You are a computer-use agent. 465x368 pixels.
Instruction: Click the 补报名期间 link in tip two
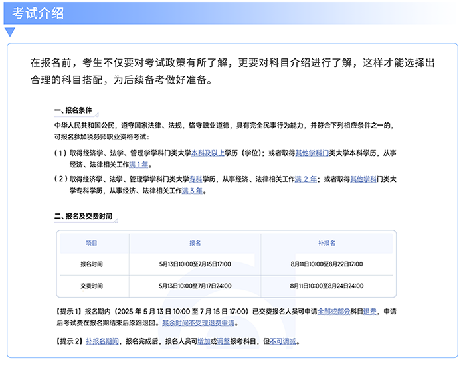102,341
